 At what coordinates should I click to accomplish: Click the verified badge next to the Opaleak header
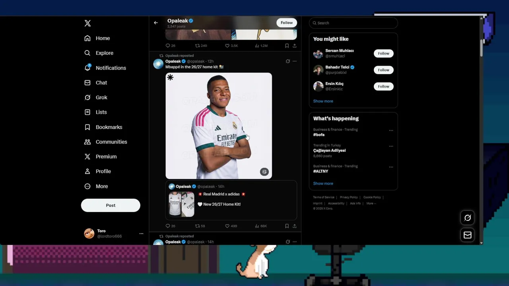[x=191, y=21]
